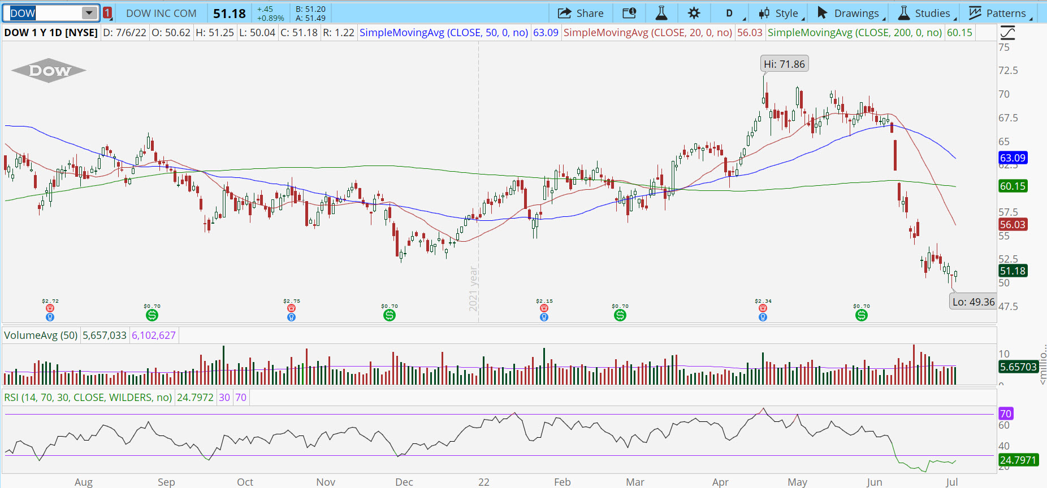
Task: Click the Share button
Action: 581,13
